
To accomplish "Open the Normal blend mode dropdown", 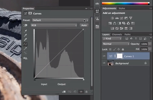I will tap(116, 44).
